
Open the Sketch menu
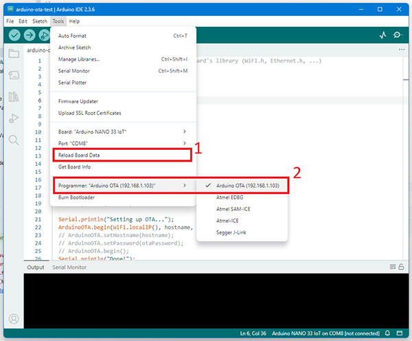tap(40, 21)
